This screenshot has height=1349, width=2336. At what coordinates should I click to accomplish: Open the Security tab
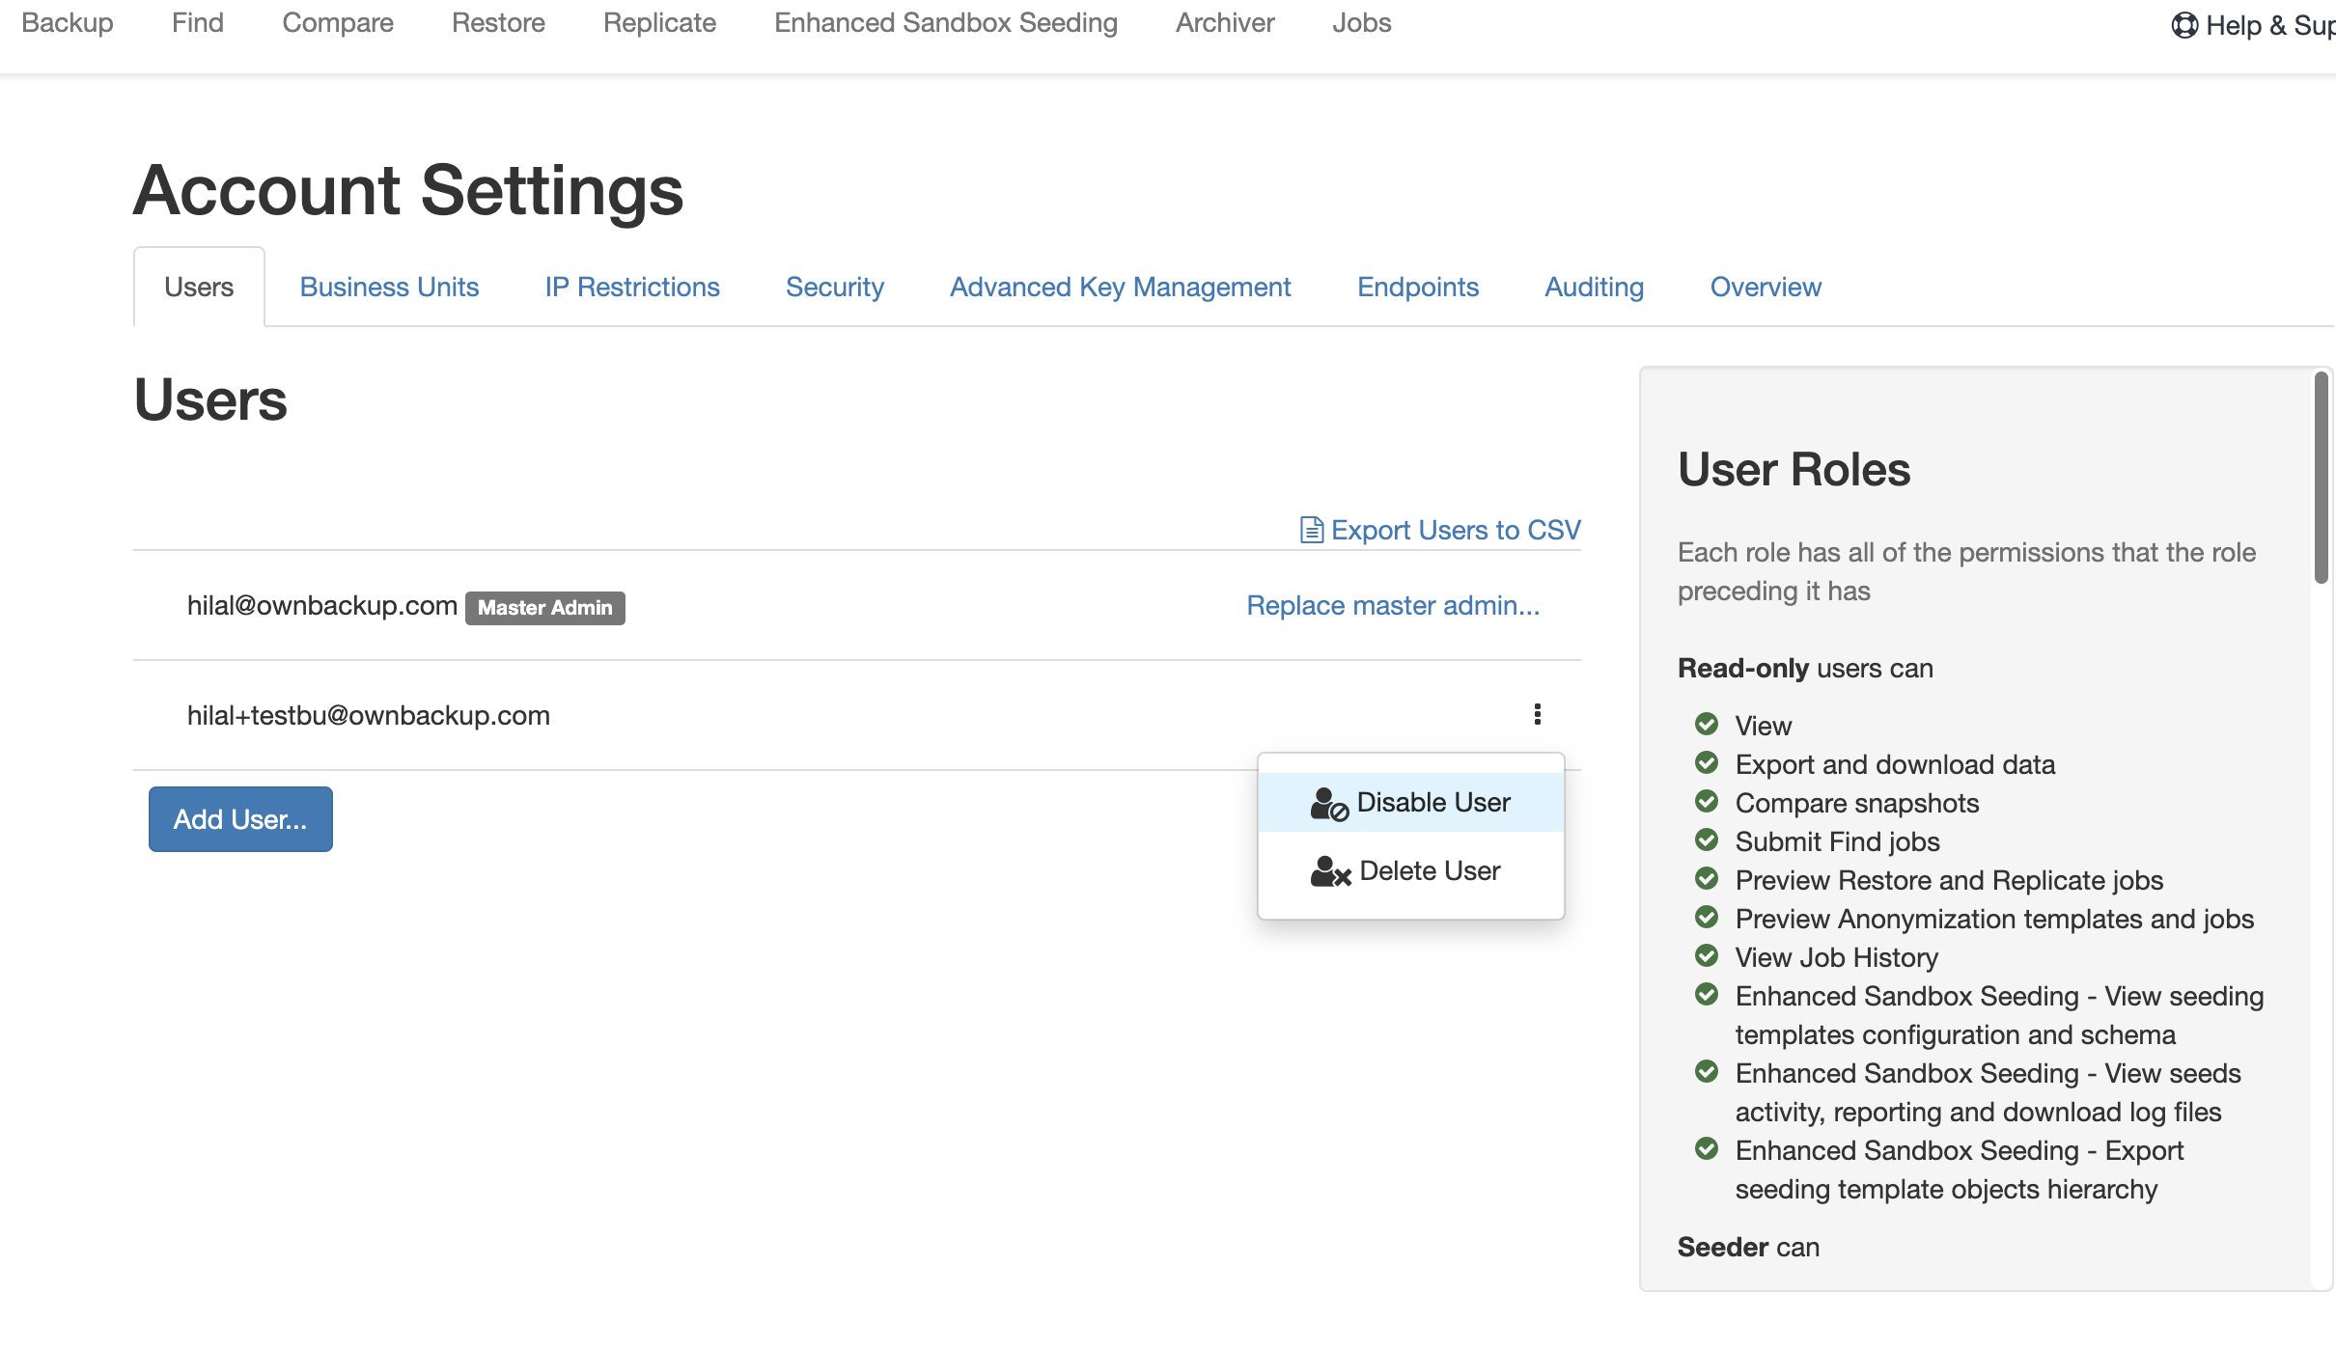click(x=834, y=288)
